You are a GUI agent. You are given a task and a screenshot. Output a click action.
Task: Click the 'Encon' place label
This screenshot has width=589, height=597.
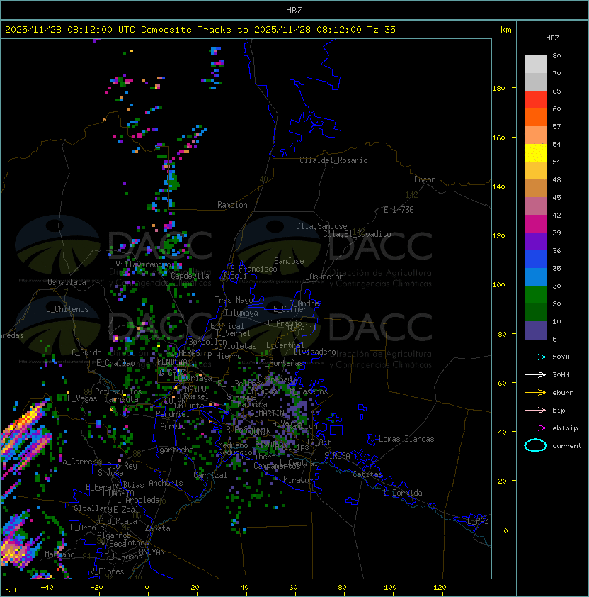425,179
